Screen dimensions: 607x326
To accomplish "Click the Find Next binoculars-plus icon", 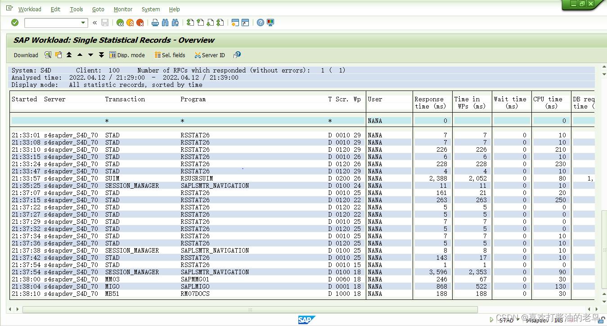I will click(175, 23).
